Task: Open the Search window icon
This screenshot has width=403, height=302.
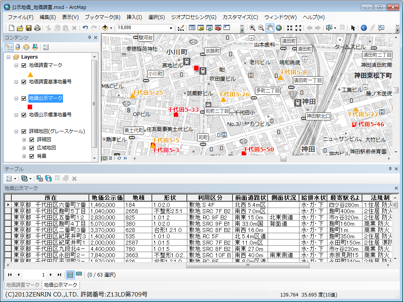Action: [209, 28]
